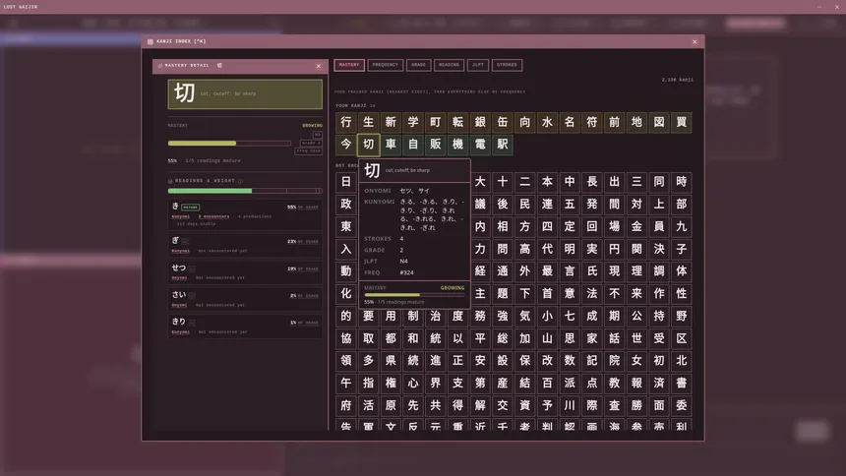Click the status badge next to さい
The width and height of the screenshot is (846, 476).
[192, 296]
